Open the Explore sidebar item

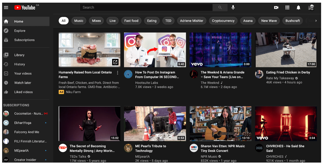point(20,31)
